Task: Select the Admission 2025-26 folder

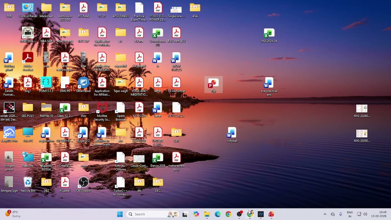Action: pos(65,12)
